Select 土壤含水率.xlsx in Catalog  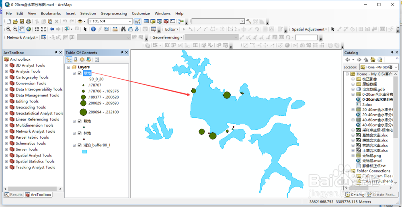point(375,150)
